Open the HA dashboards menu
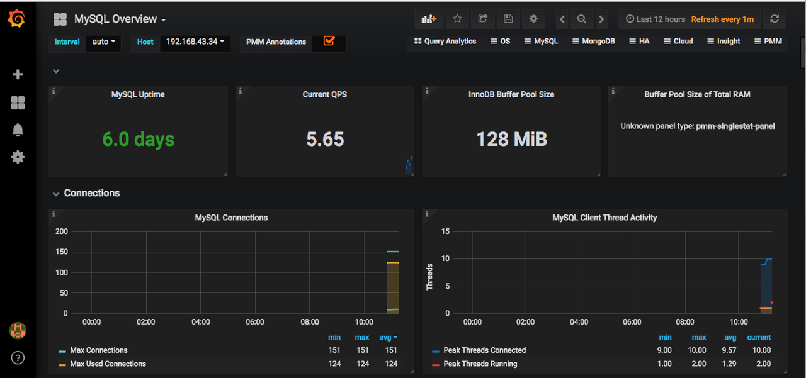 click(639, 42)
